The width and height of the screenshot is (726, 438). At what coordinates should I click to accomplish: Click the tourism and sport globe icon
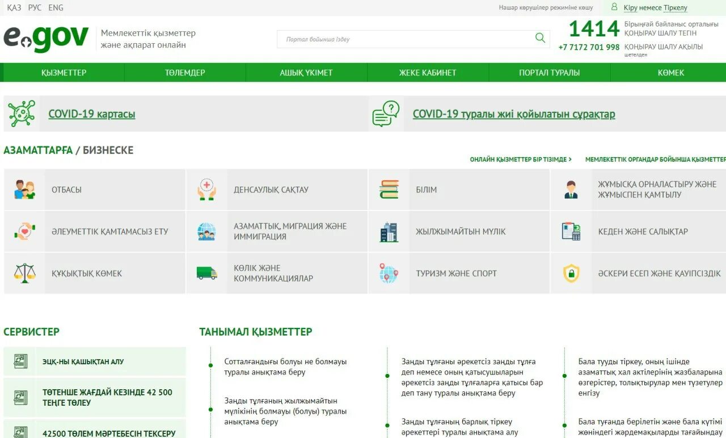(x=389, y=273)
